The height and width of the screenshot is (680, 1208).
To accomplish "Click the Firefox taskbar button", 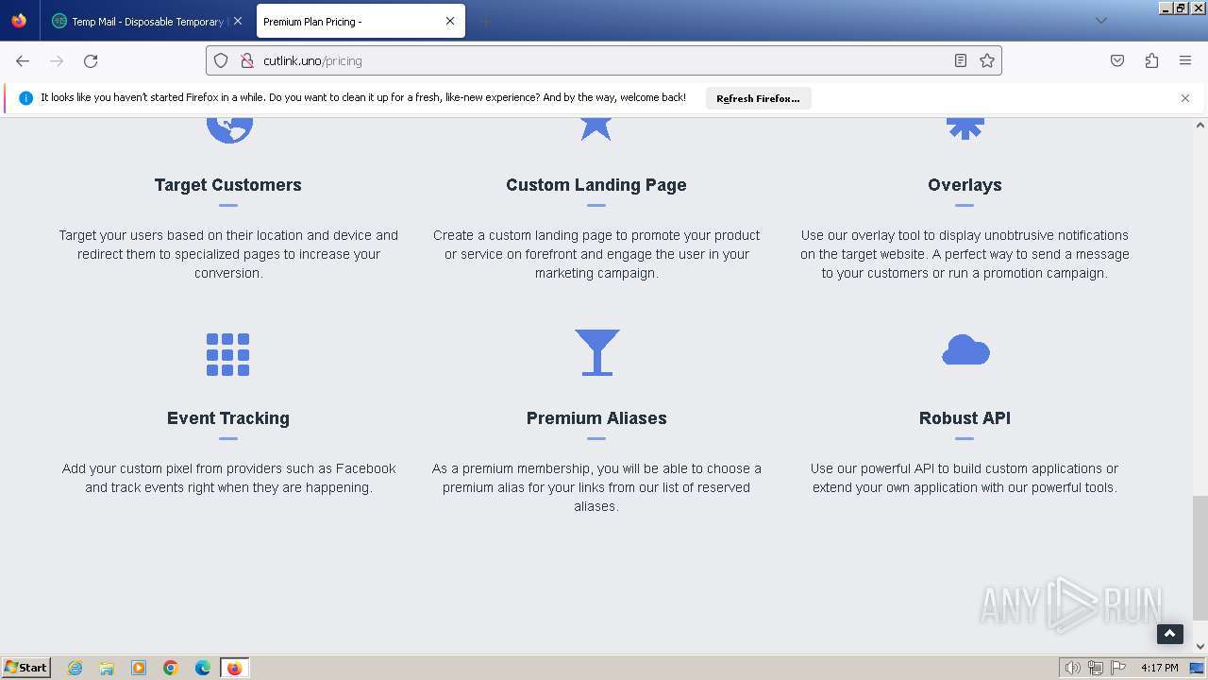I will pyautogui.click(x=234, y=668).
